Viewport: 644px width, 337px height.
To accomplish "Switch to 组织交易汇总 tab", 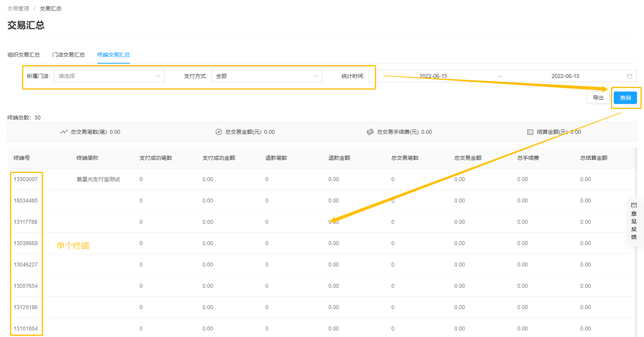I will pyautogui.click(x=24, y=55).
